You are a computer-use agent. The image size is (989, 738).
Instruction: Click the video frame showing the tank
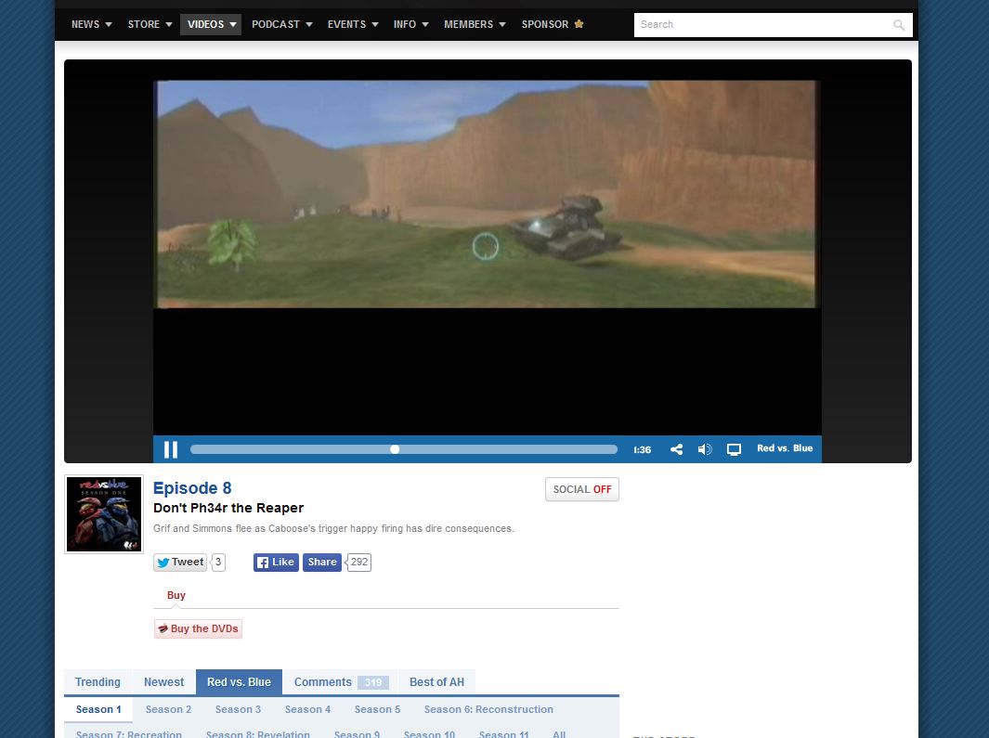[x=487, y=194]
